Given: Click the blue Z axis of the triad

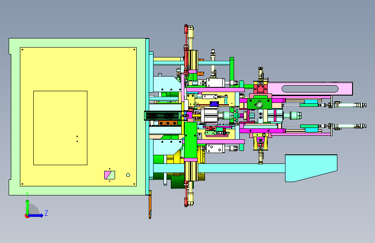Looking at the screenshot, I should tap(36, 215).
